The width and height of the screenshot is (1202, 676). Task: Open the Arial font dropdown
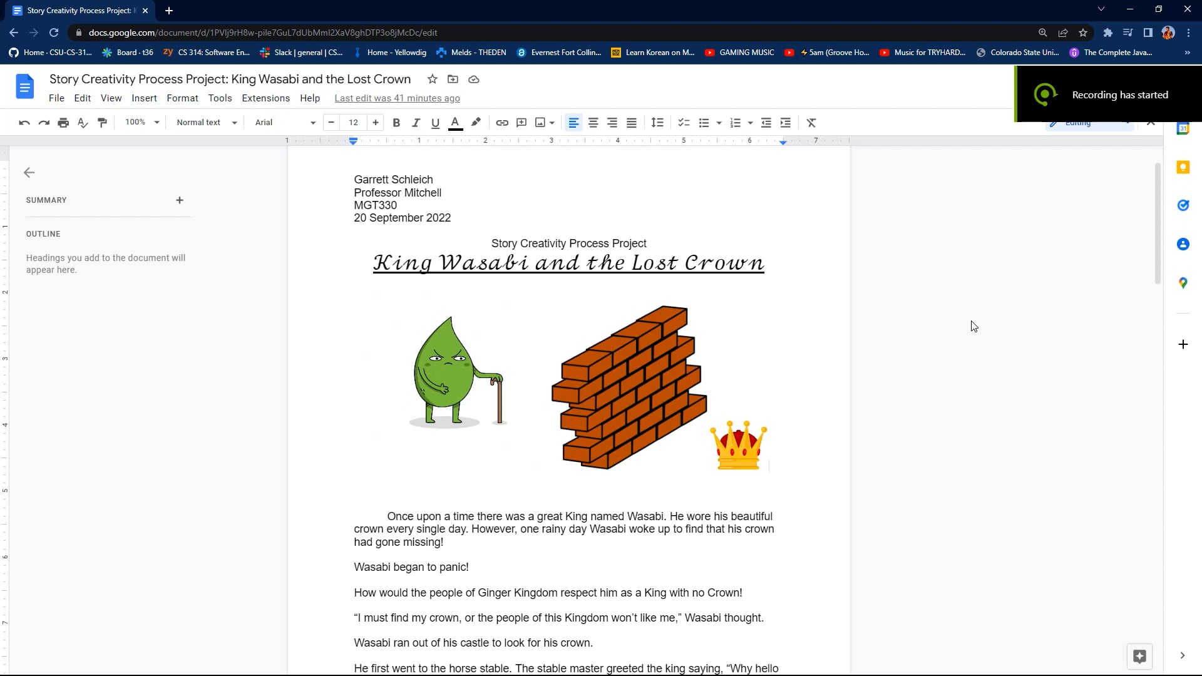[x=285, y=123]
